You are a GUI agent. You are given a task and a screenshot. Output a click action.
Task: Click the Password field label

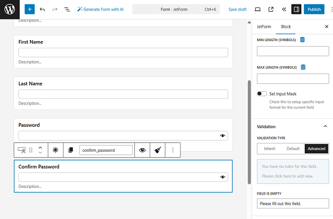[x=29, y=125]
